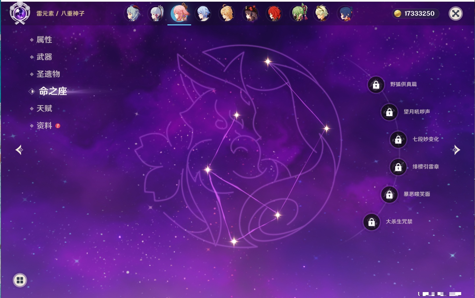This screenshot has width=475, height=298.
Task: Pick red-haired Diluc portrait
Action: (274, 14)
